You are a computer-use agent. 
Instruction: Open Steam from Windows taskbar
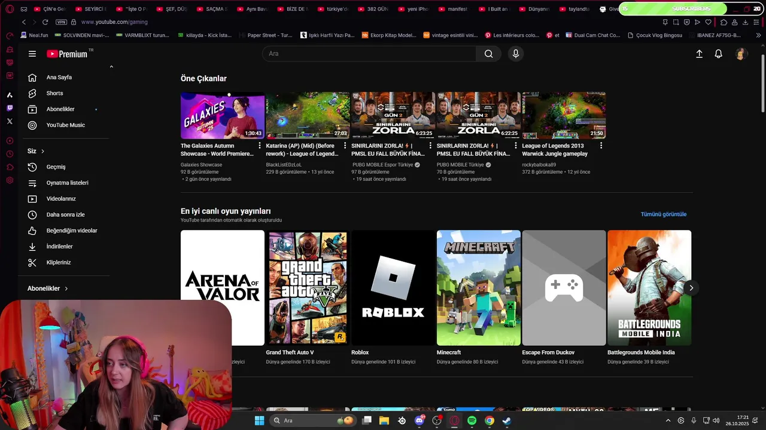(506, 420)
